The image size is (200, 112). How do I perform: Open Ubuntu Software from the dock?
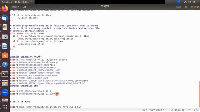[5, 55]
